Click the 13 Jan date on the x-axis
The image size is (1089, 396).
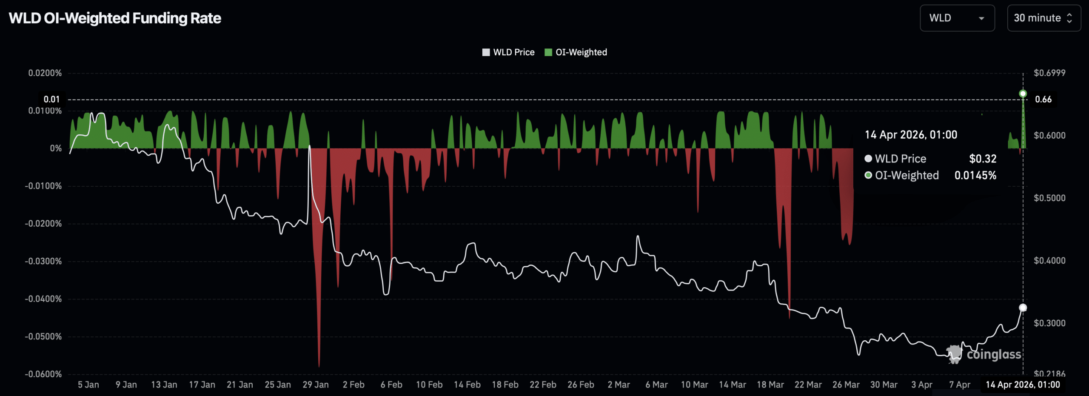click(x=164, y=385)
